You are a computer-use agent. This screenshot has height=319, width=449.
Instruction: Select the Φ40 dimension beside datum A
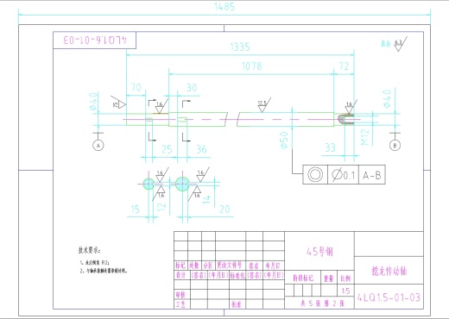coord(93,101)
